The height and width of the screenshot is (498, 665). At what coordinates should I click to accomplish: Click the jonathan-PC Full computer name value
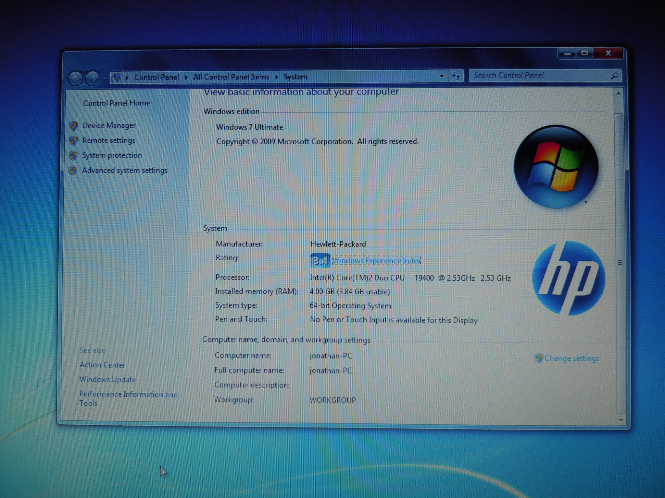(331, 371)
